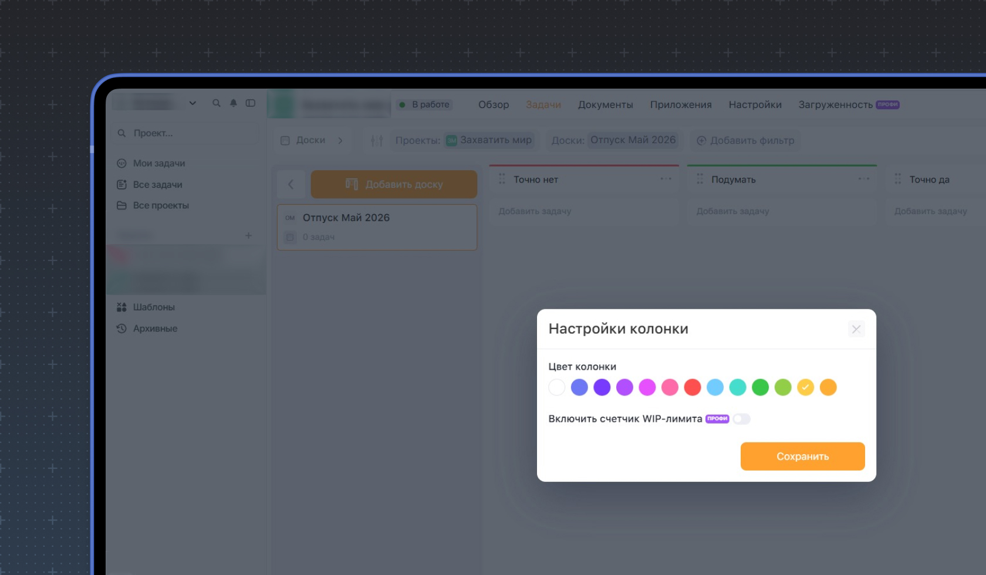This screenshot has height=575, width=986.
Task: Collapse the boards panel with back chevron
Action: click(291, 184)
